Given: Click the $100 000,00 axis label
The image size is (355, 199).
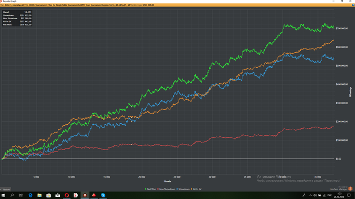Looking at the screenshot, I should pyautogui.click(x=342, y=140).
